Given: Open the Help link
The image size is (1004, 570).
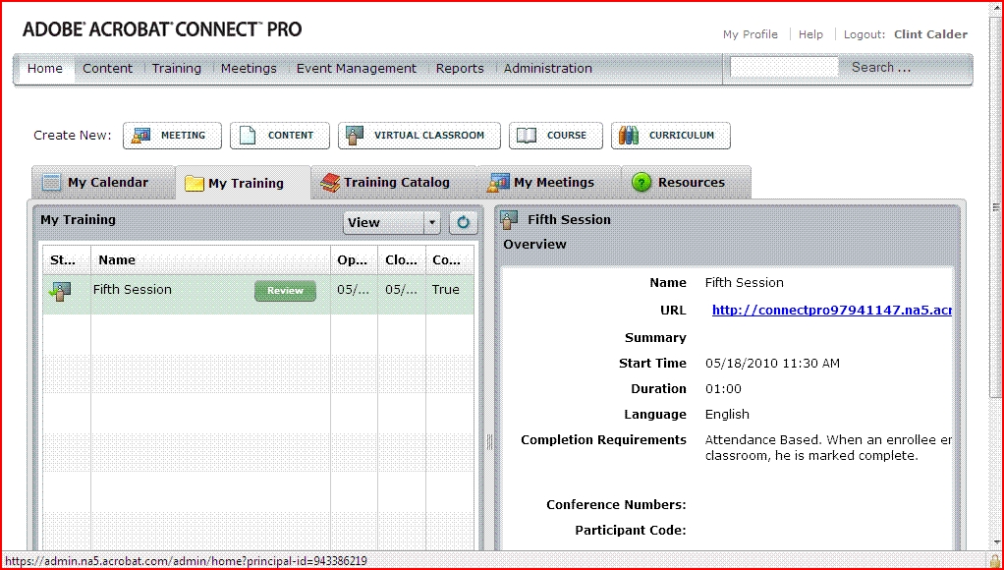Looking at the screenshot, I should (810, 34).
